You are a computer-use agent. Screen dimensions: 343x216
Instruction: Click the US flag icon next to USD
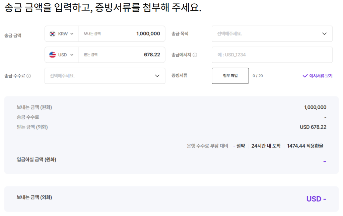point(52,55)
